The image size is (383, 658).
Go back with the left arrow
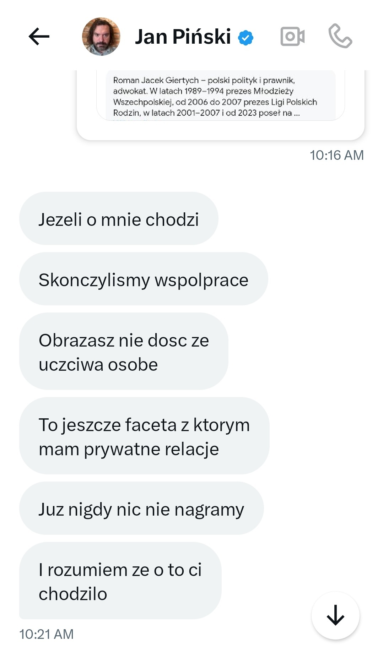click(x=39, y=37)
